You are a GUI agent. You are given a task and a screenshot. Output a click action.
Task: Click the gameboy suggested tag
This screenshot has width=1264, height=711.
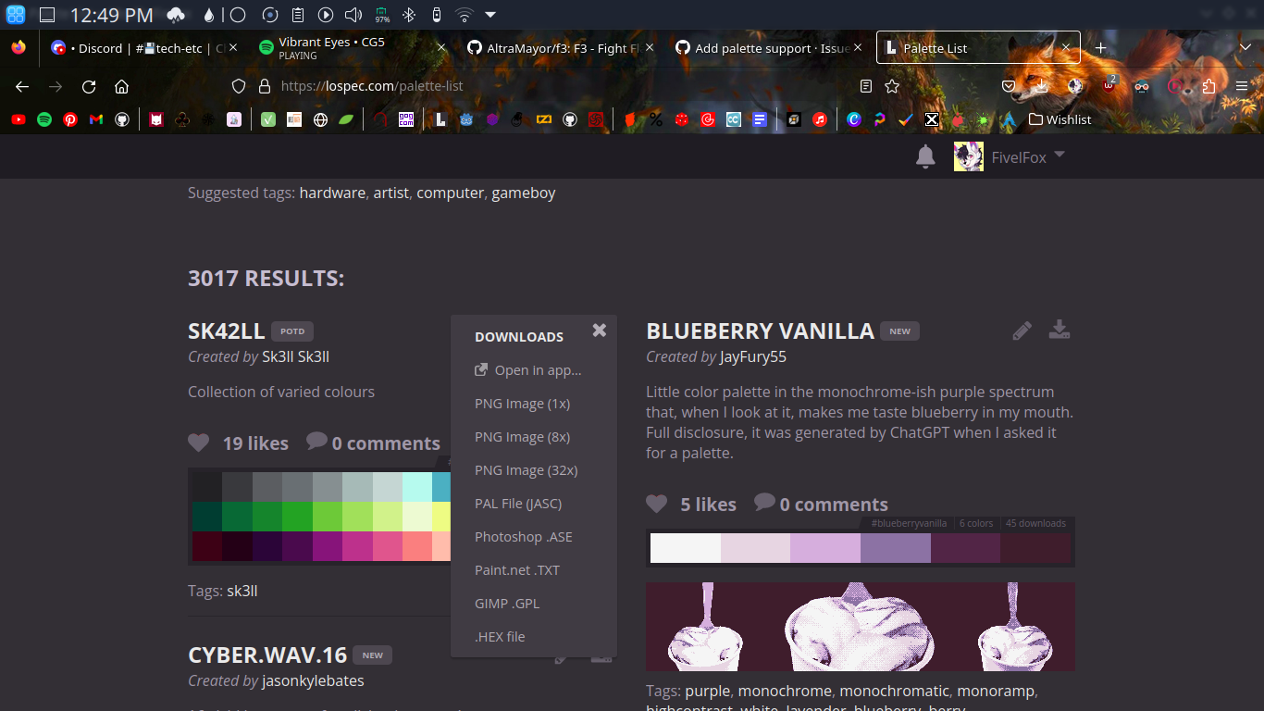tap(523, 193)
